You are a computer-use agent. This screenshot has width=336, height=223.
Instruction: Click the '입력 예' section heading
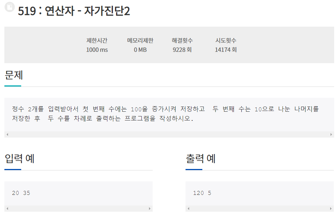[x=19, y=158]
